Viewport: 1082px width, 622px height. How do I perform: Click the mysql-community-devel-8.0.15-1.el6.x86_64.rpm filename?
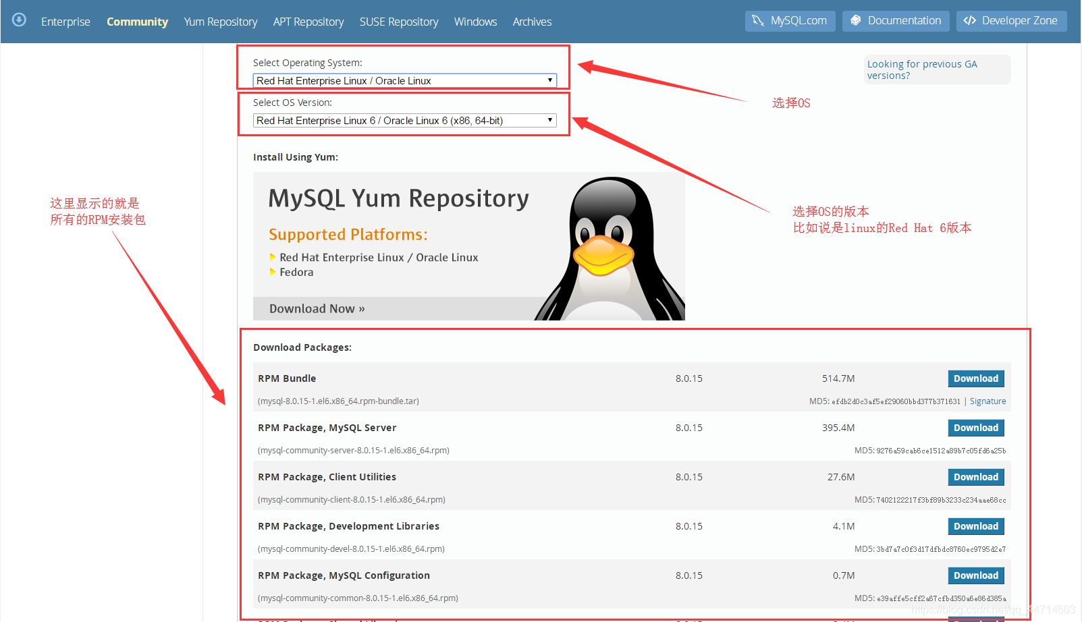[351, 549]
